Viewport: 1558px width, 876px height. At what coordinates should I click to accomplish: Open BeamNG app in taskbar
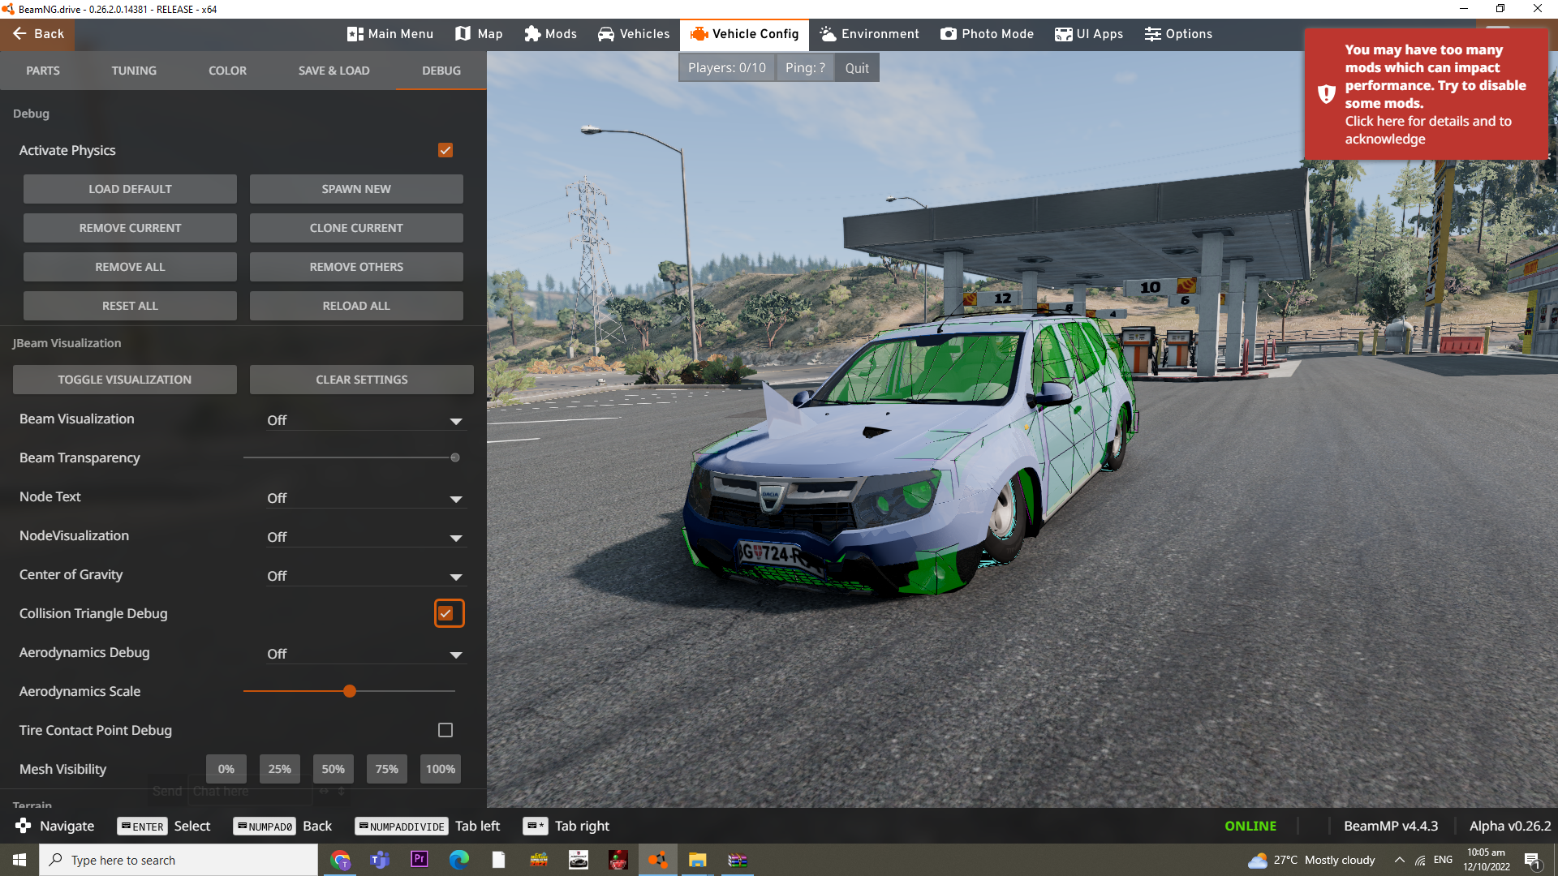point(657,860)
